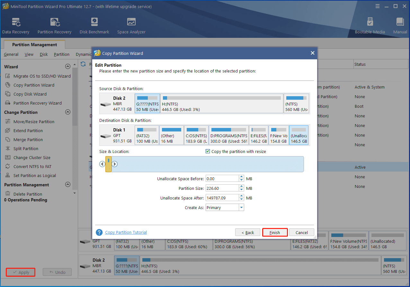The height and width of the screenshot is (287, 410).
Task: Open Space Analyzer
Action: 131,26
